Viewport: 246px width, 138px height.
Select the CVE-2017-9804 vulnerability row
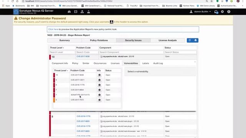(87, 90)
